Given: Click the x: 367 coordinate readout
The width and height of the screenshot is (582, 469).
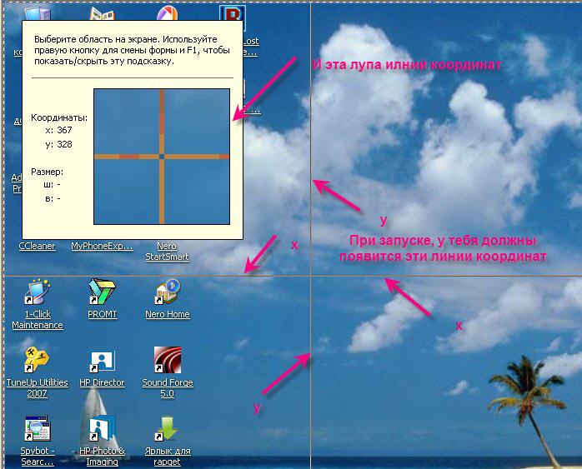Looking at the screenshot, I should [x=58, y=130].
